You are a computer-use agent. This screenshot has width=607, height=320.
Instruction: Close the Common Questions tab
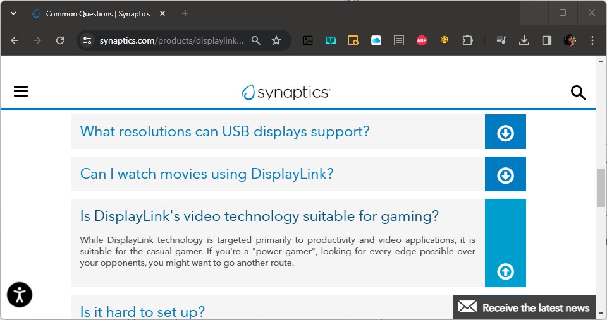click(x=162, y=13)
